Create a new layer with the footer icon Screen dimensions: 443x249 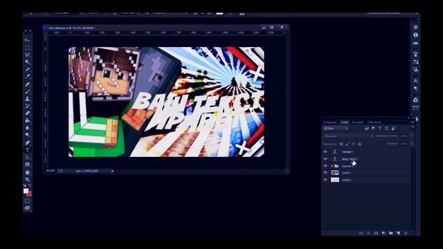[x=399, y=233]
